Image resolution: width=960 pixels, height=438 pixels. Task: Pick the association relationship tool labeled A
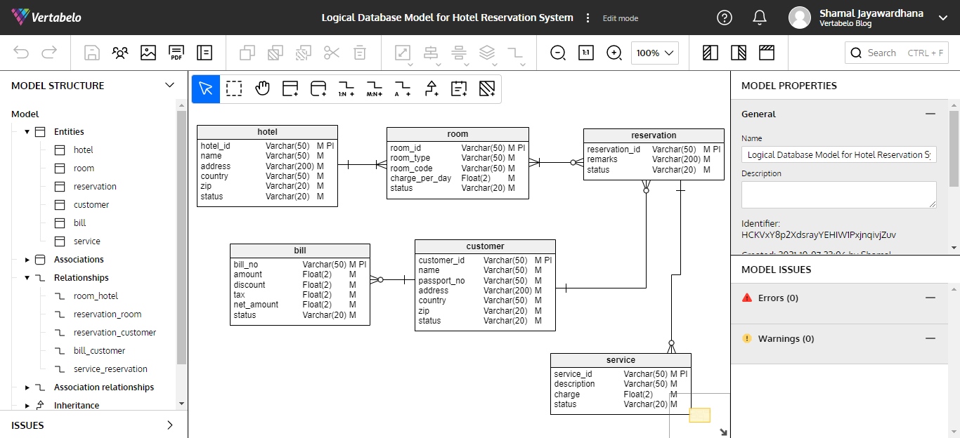pyautogui.click(x=403, y=88)
